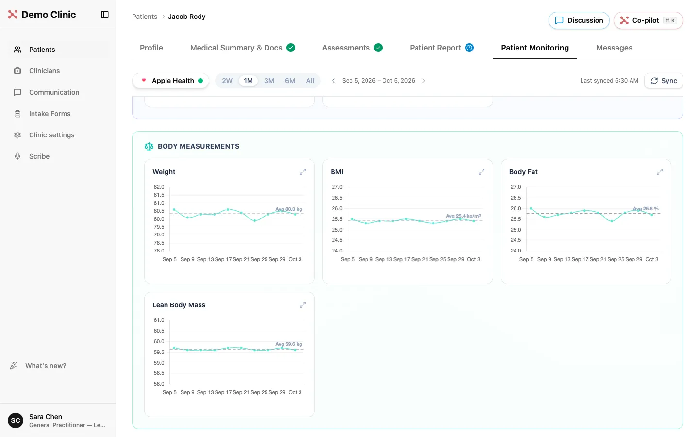Image resolution: width=699 pixels, height=437 pixels.
Task: Open the Discussion panel
Action: pyautogui.click(x=579, y=20)
